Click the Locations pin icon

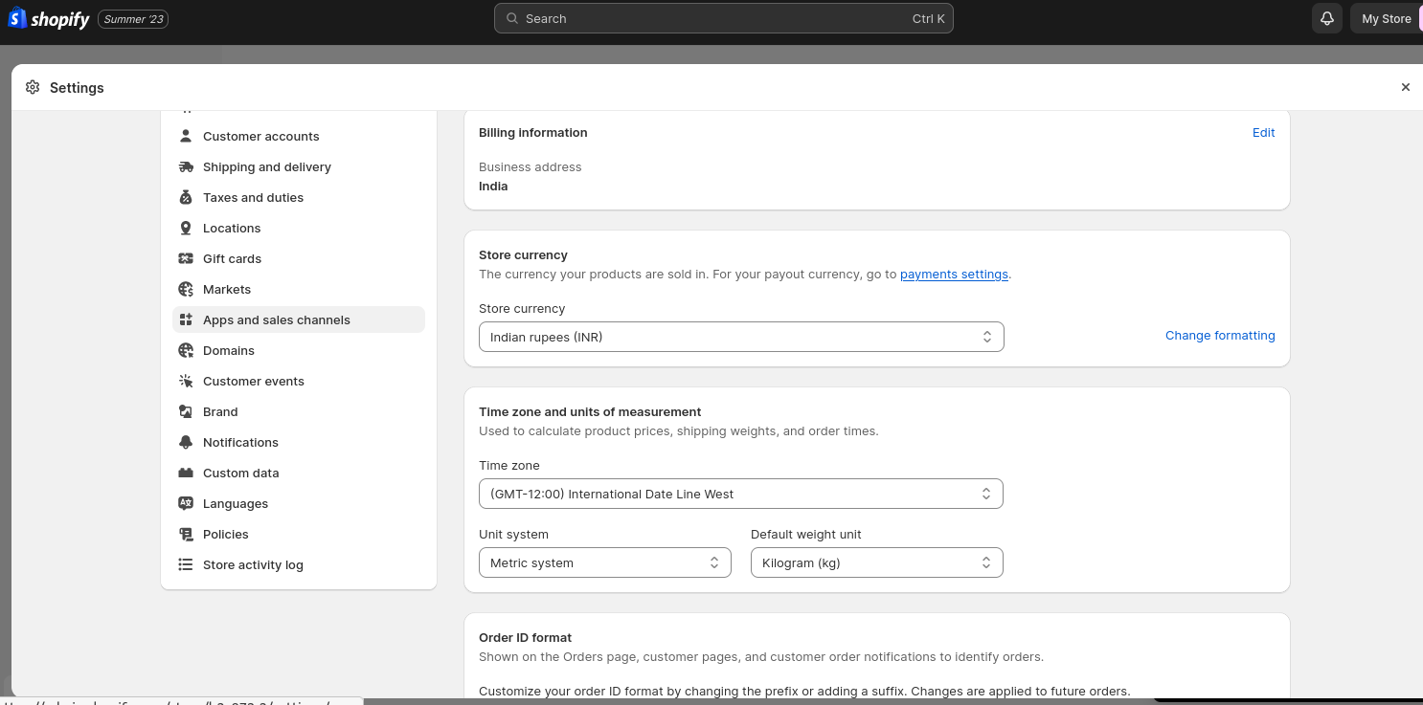(x=186, y=228)
